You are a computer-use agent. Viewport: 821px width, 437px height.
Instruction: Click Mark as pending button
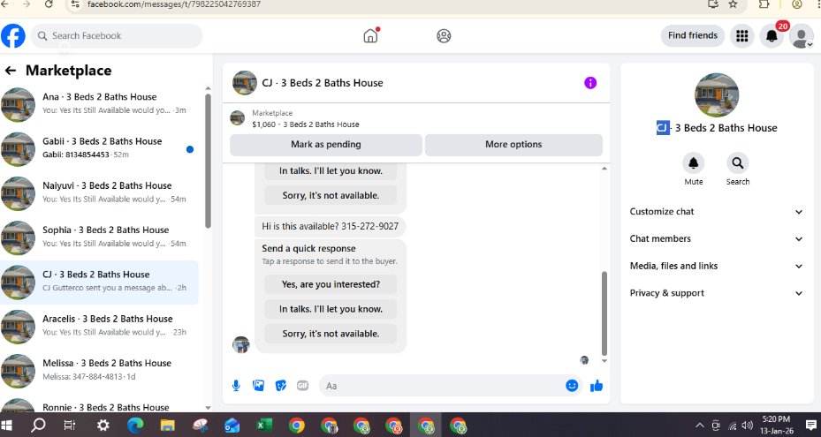tap(326, 145)
